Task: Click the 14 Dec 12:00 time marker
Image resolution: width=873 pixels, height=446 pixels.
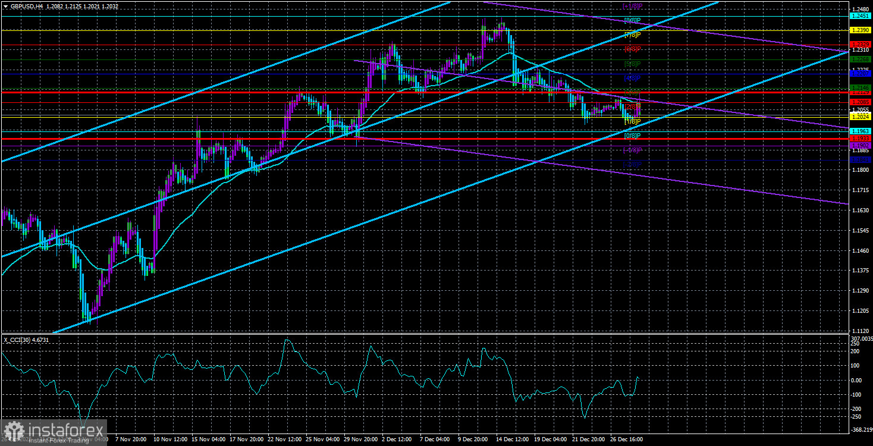Action: click(511, 439)
